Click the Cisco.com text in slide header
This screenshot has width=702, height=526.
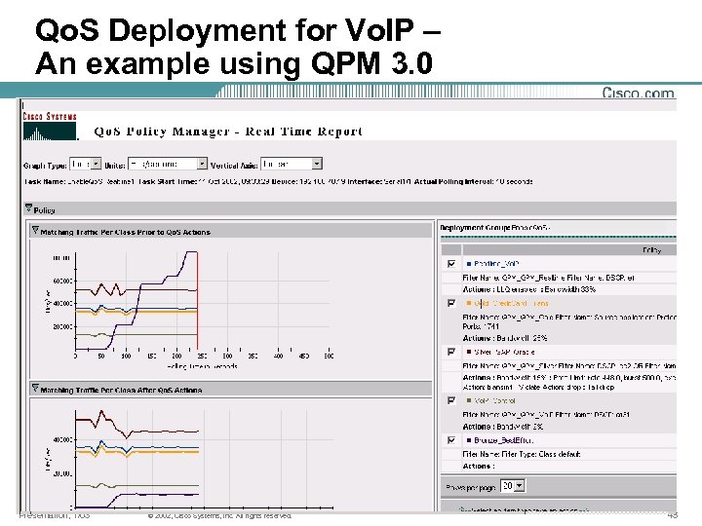(x=638, y=93)
